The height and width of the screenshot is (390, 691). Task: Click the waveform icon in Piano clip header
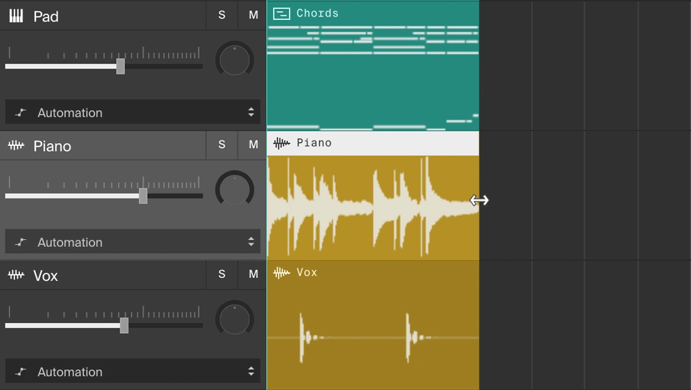pyautogui.click(x=281, y=143)
